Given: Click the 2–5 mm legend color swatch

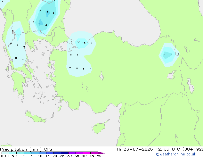Looking at the screenshot, I should click(28, 153).
